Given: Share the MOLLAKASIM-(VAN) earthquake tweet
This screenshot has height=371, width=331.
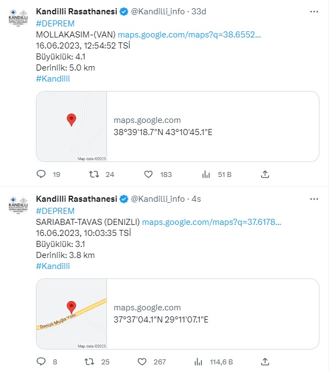Looking at the screenshot, I should (265, 174).
